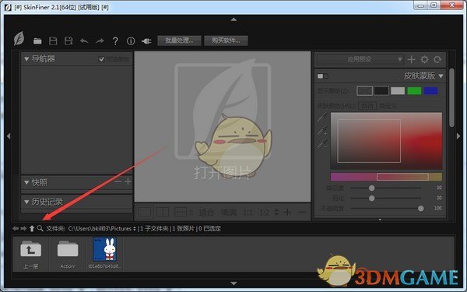Show the About info circle icon
This screenshot has height=292, width=467.
[131, 41]
